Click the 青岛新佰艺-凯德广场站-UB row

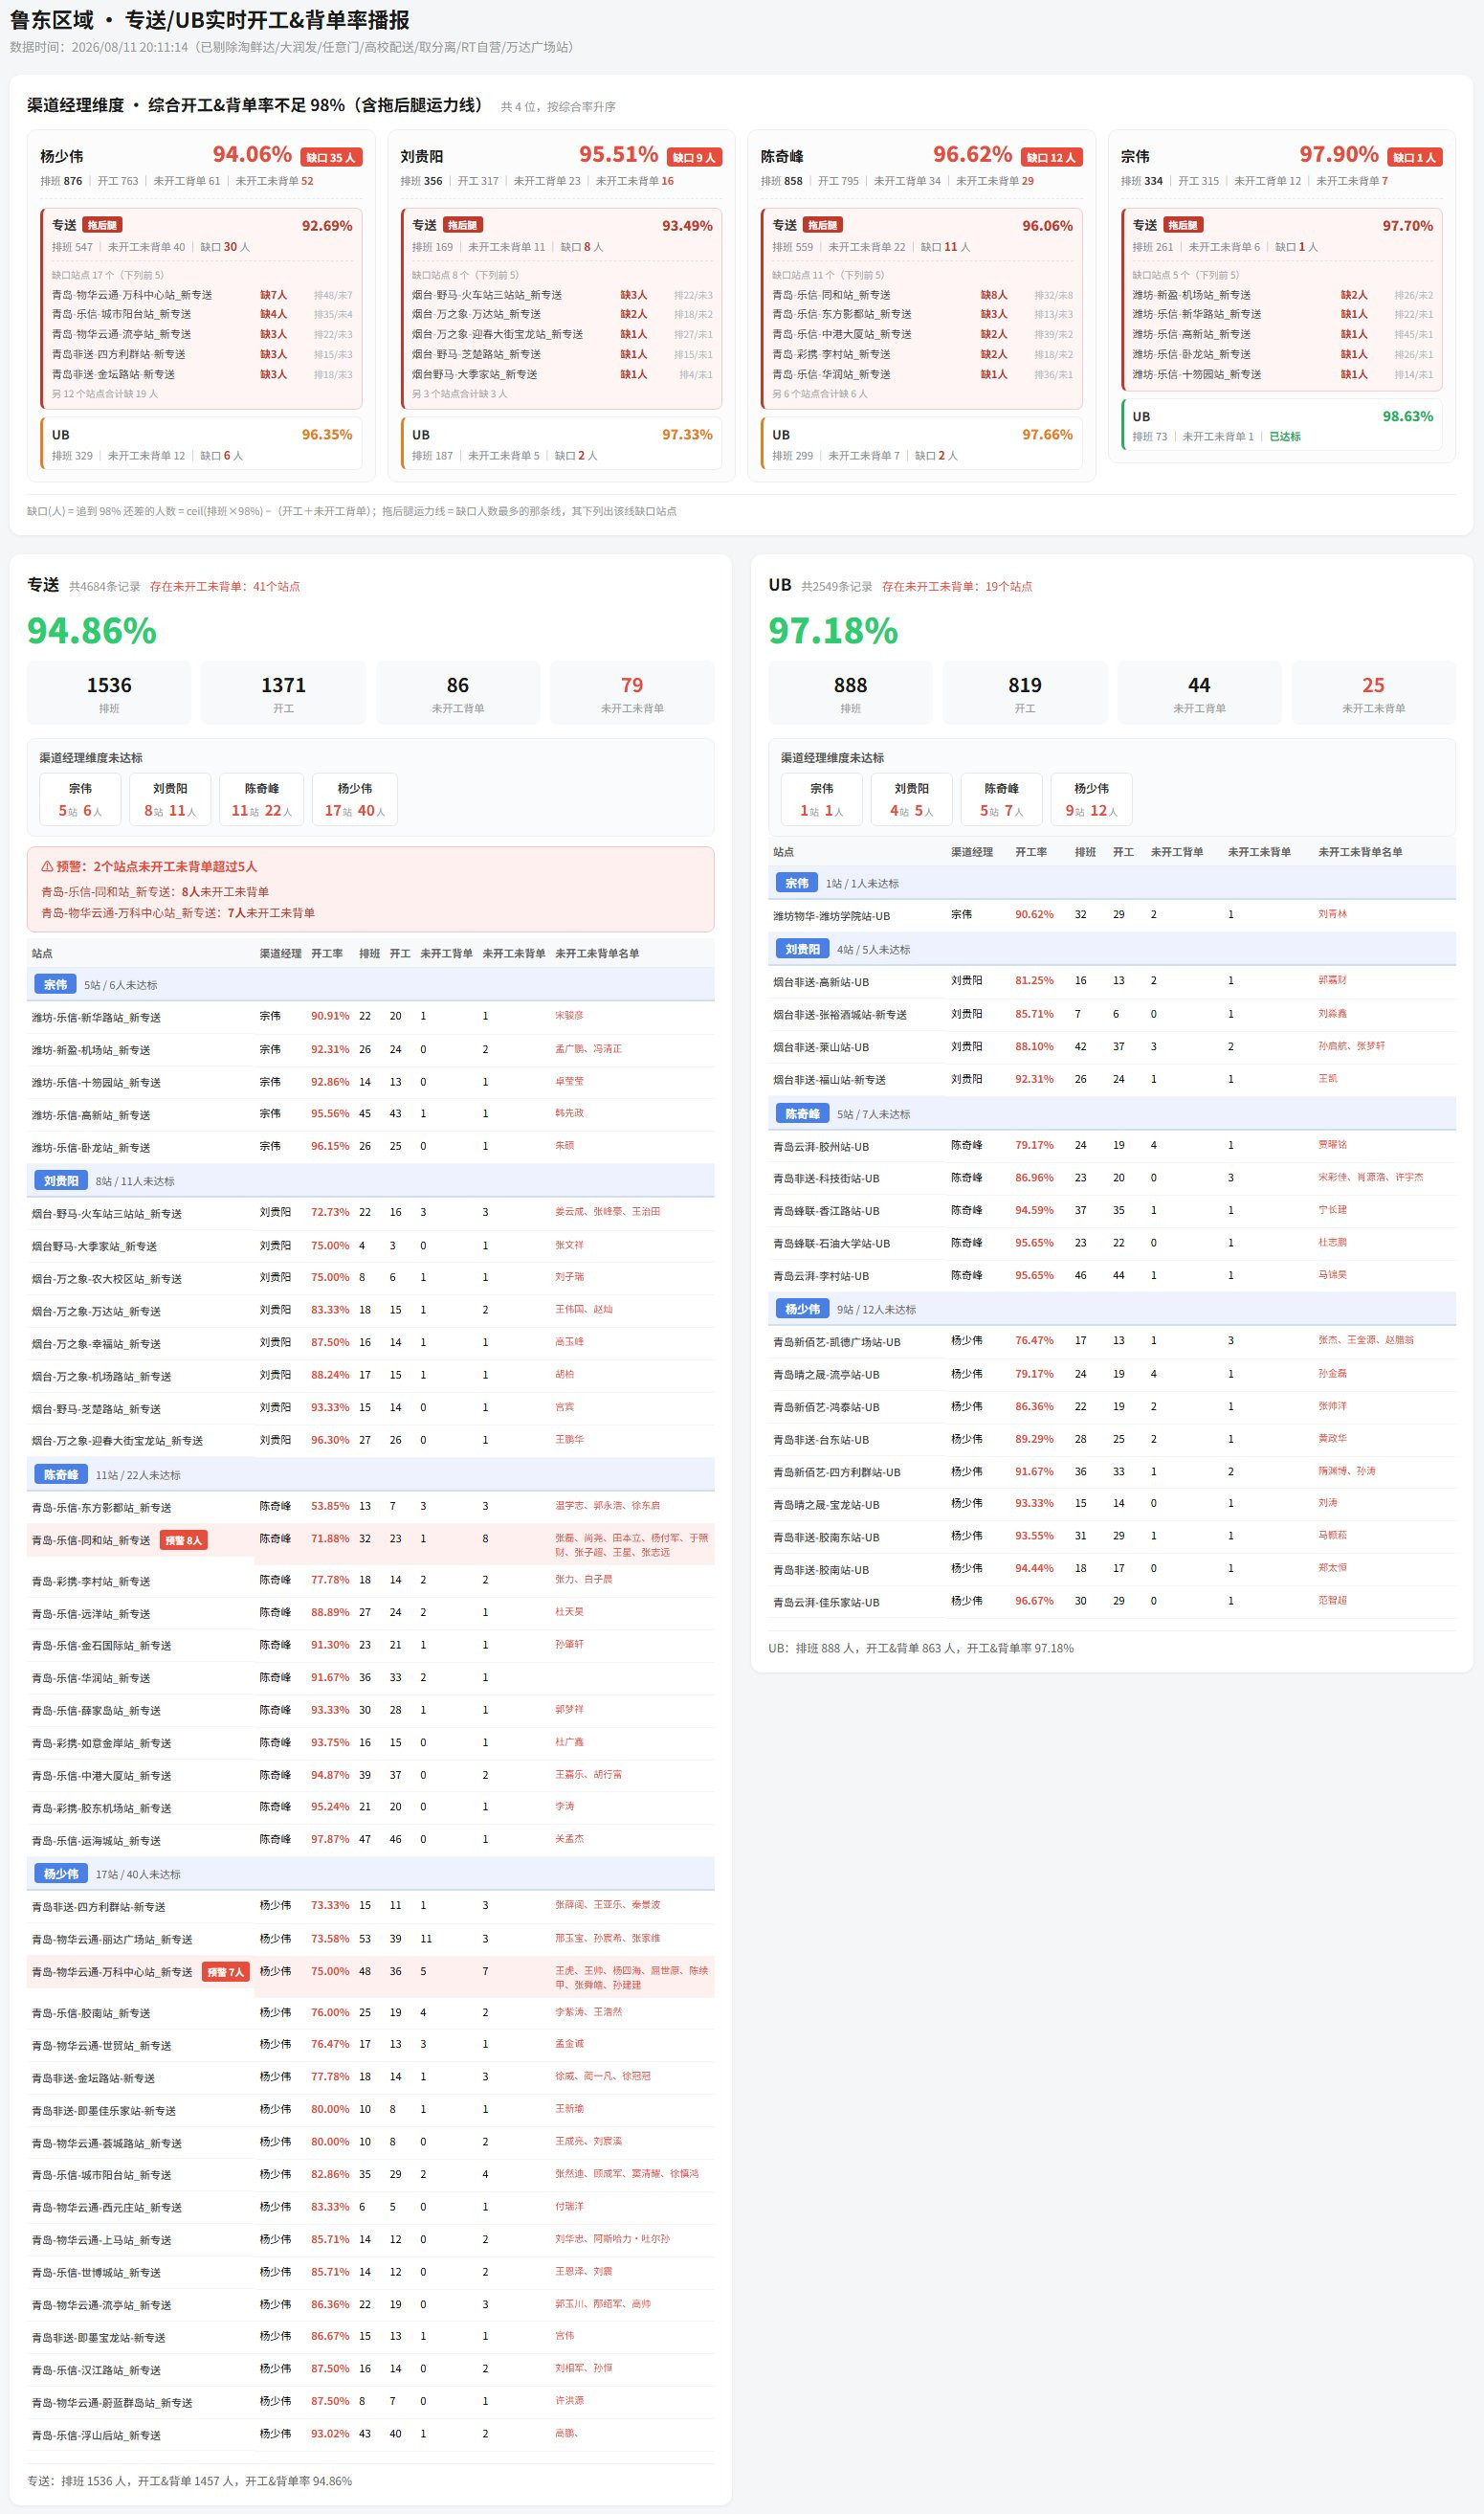click(x=1112, y=1341)
